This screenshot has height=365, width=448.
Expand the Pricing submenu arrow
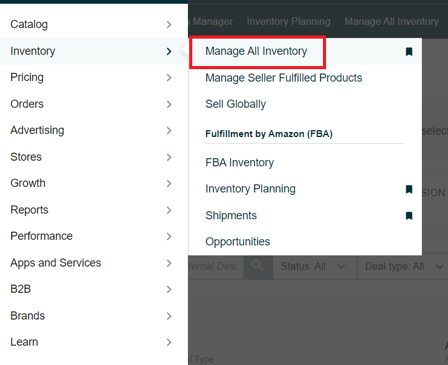(x=169, y=77)
